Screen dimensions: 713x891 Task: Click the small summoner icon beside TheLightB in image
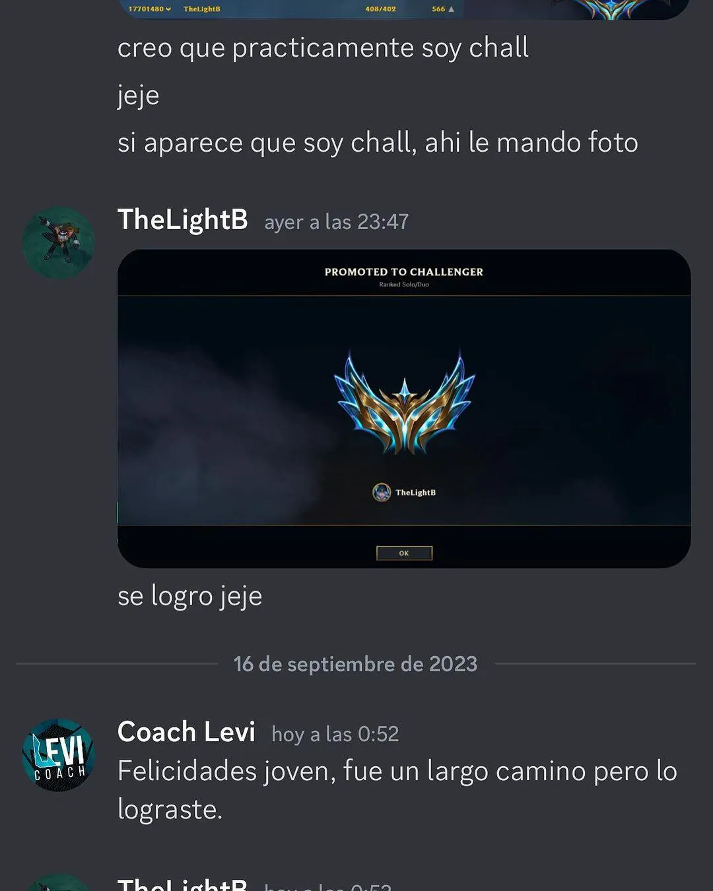pos(382,492)
